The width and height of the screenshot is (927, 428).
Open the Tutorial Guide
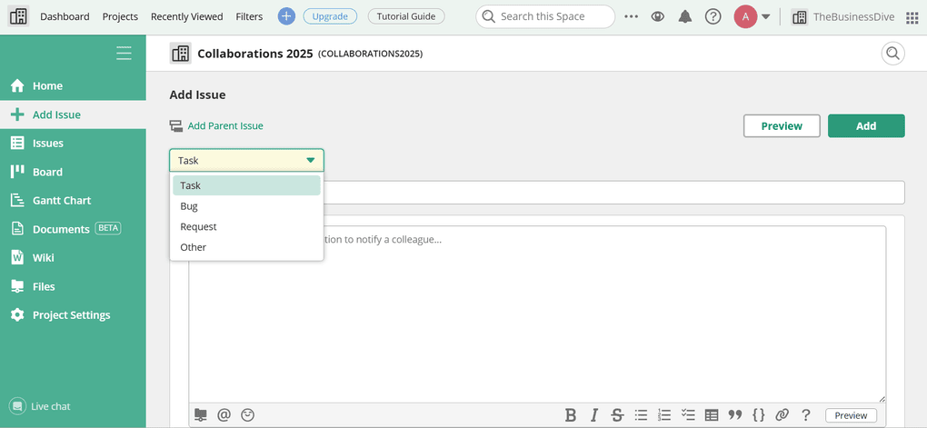(x=405, y=16)
